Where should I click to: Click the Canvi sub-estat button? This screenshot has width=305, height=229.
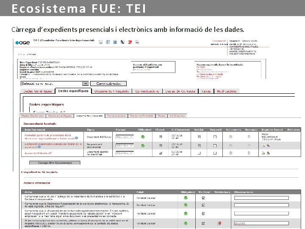(x=108, y=84)
